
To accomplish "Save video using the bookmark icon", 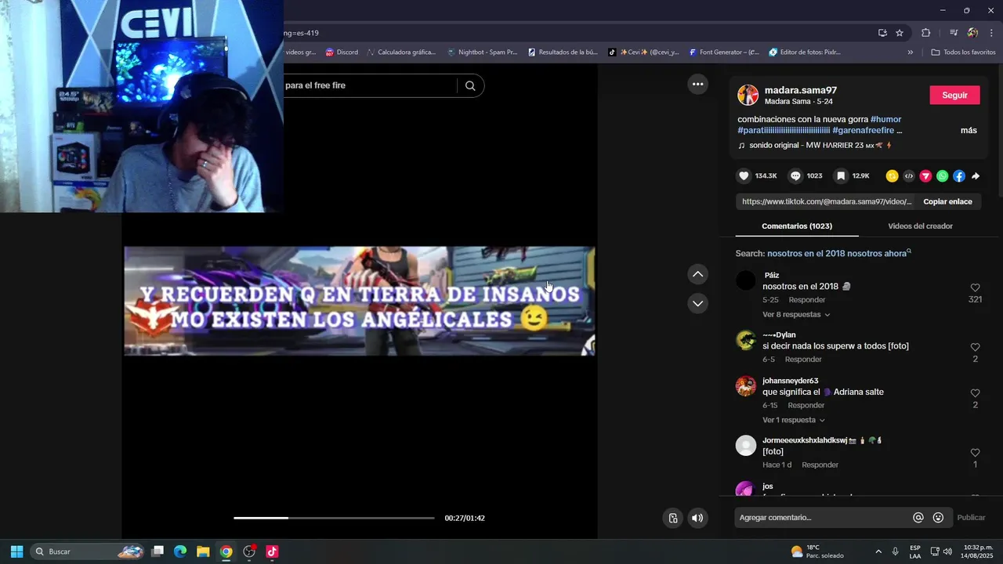I will pyautogui.click(x=841, y=176).
